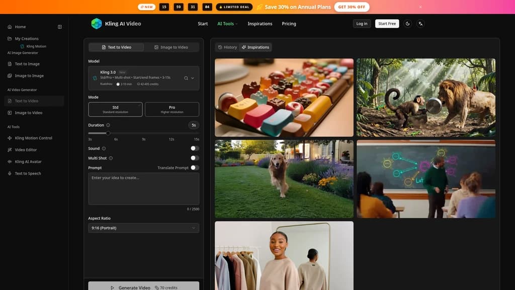Click the Duration slider handle
The height and width of the screenshot is (290, 515).
click(x=108, y=133)
